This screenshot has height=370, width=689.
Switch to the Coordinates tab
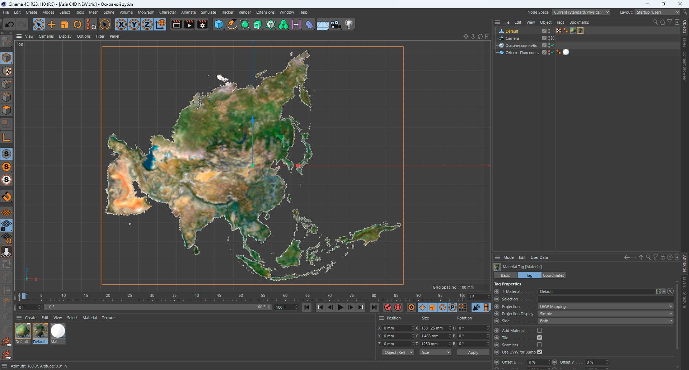coord(553,275)
